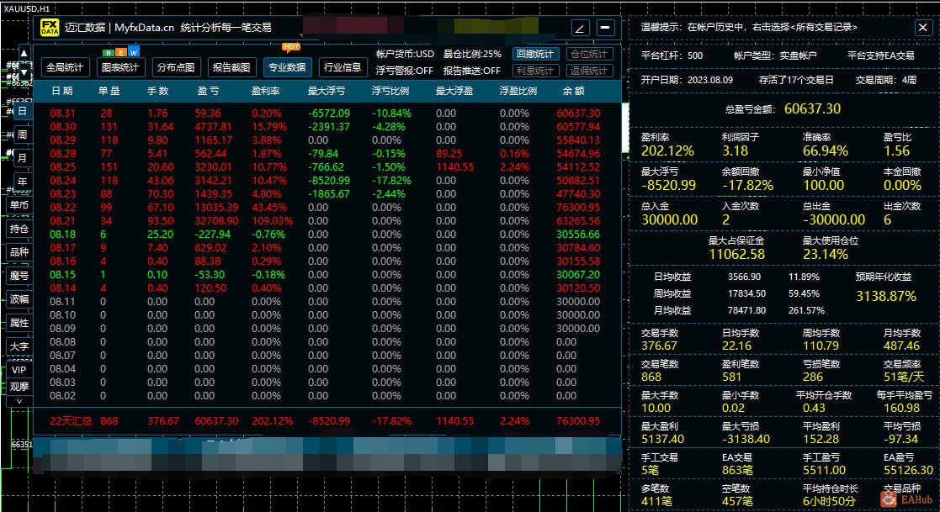Click the 交易笔数 868 value

pyautogui.click(x=651, y=377)
